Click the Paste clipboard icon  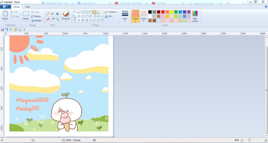click(x=5, y=14)
